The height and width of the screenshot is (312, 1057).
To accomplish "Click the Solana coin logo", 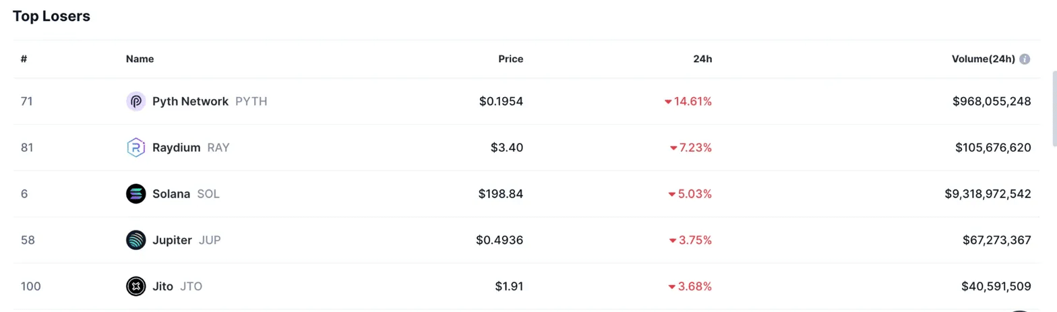I will [x=136, y=194].
